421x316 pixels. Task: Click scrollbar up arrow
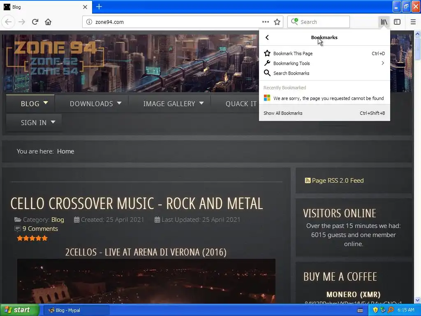tap(417, 34)
